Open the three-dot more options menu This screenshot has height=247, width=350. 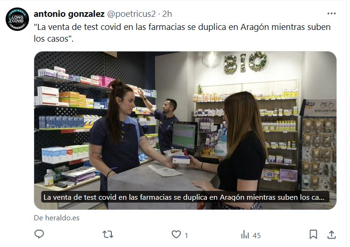click(x=331, y=14)
